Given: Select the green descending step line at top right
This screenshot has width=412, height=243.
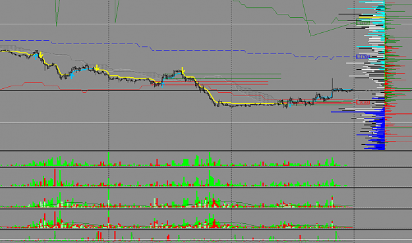Looking at the screenshot, I should pos(274,12).
